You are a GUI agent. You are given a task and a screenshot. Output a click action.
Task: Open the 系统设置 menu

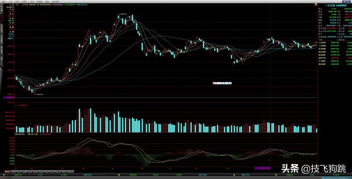pos(55,1)
